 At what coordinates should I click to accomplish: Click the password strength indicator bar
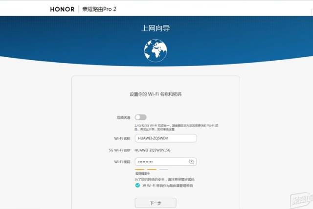[152, 169]
